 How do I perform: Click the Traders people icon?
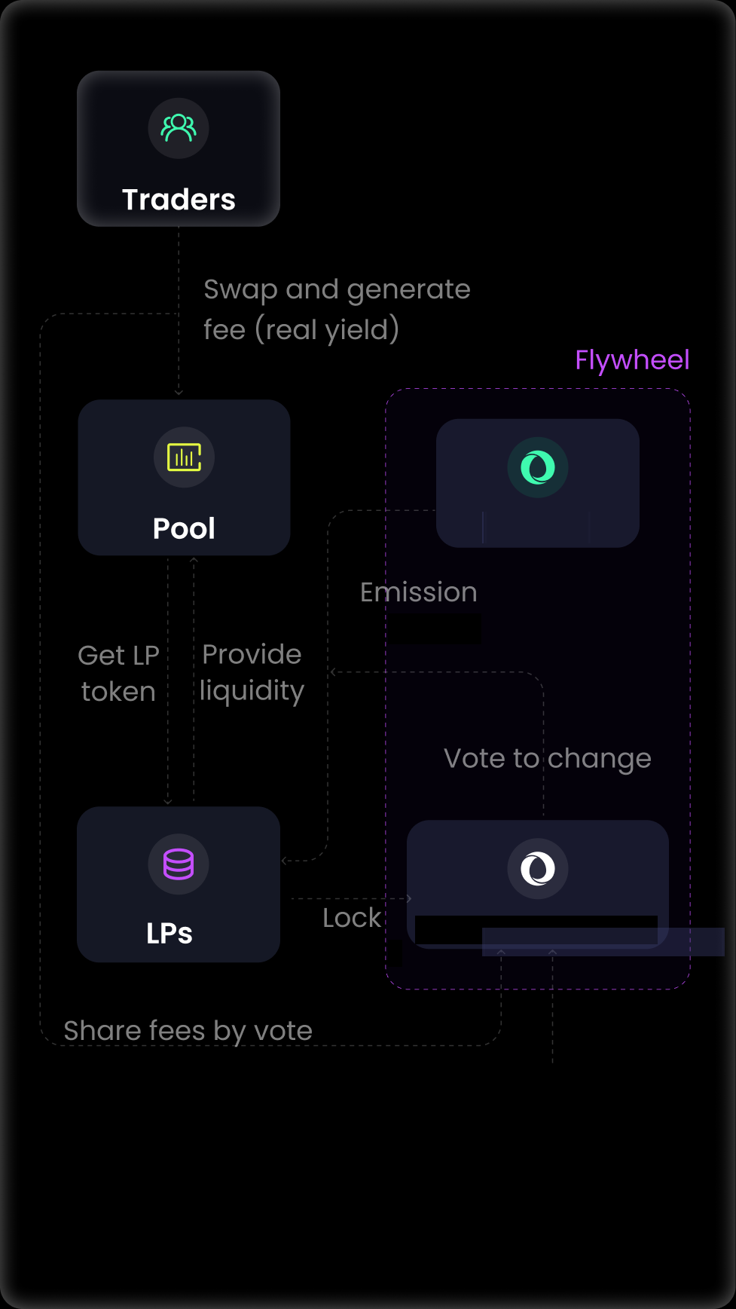(x=179, y=128)
